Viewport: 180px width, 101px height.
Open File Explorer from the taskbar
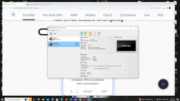[43, 99]
